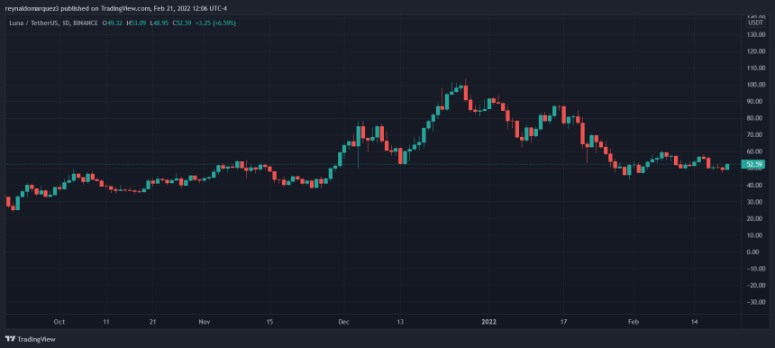775x348 pixels.
Task: Click the 80.00 price axis label
Action: (755, 118)
